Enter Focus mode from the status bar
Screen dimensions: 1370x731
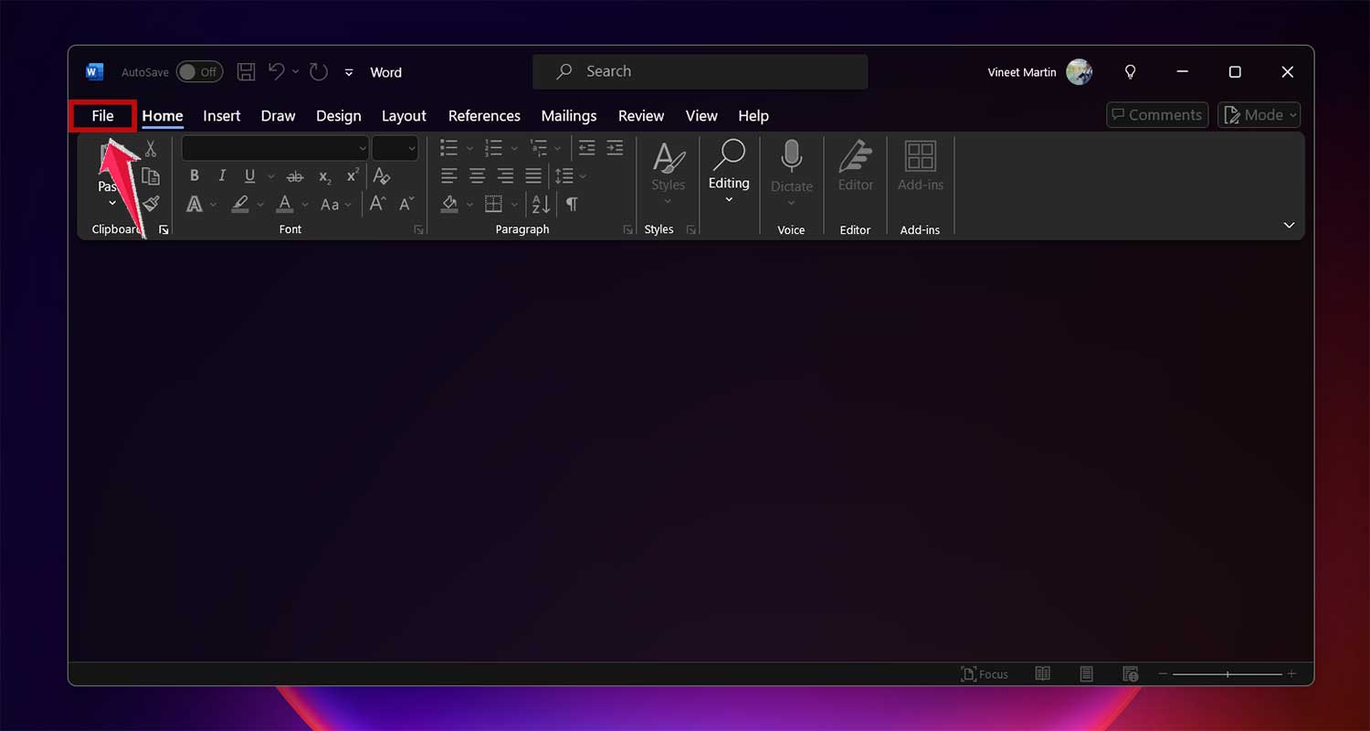click(x=984, y=673)
